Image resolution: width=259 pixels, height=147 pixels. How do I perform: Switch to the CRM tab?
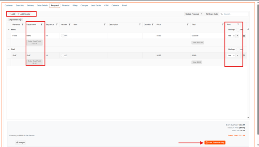[x=107, y=5]
